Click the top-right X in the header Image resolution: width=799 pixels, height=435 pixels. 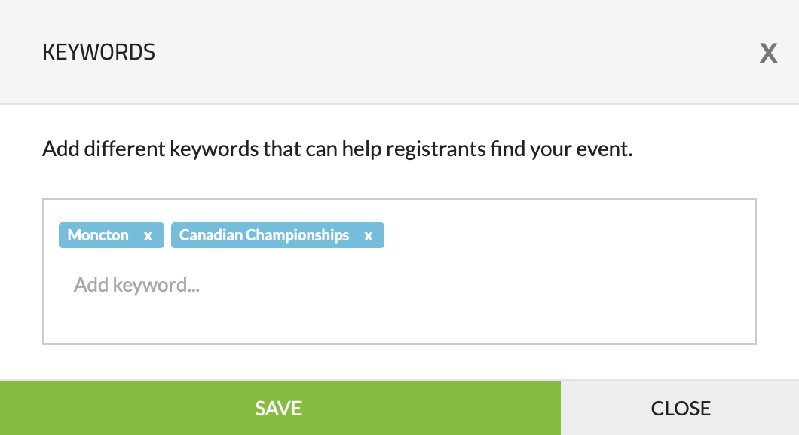768,53
